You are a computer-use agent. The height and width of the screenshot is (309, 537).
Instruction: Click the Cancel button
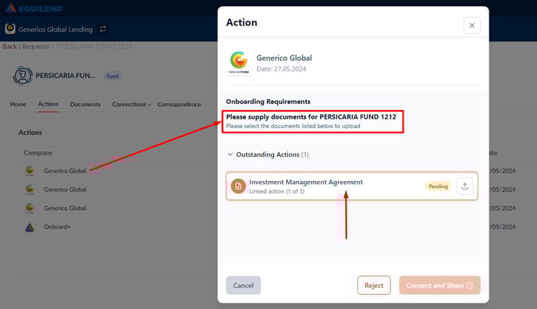tap(244, 285)
